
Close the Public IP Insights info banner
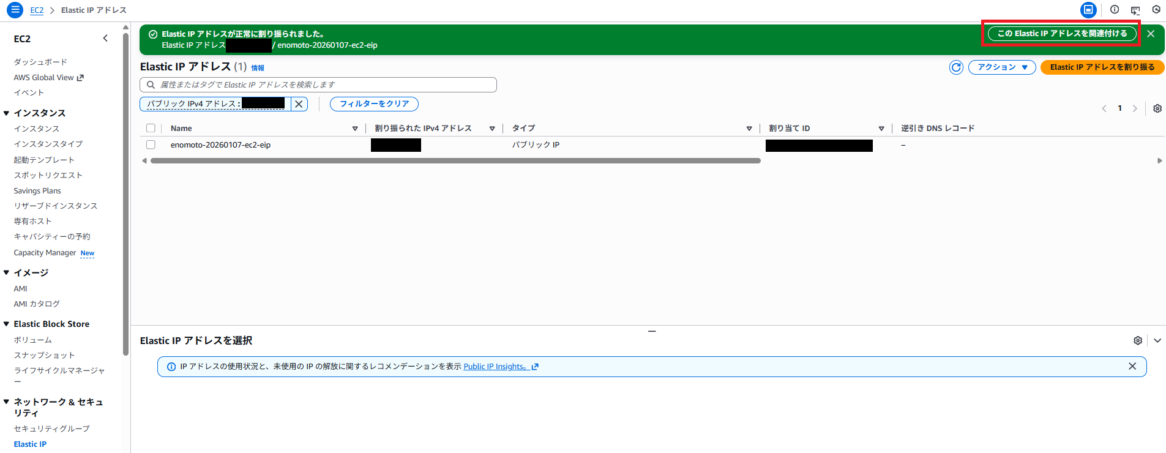pos(1132,366)
